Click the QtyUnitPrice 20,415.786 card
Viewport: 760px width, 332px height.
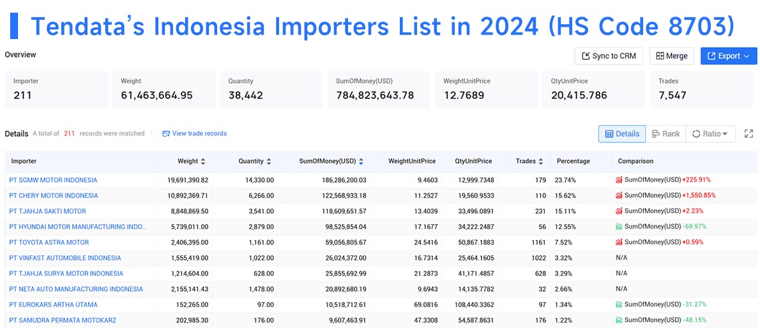click(594, 89)
